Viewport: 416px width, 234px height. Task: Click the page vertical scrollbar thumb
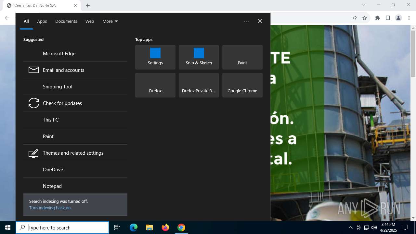(x=413, y=54)
